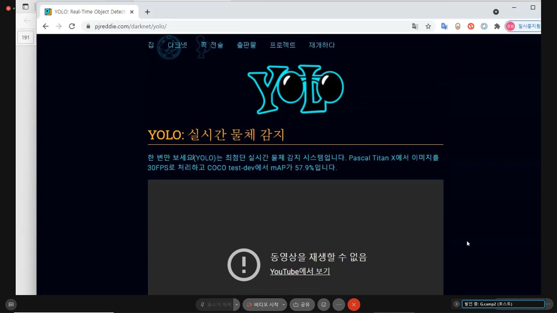Click the YOLO logo image
Image resolution: width=557 pixels, height=313 pixels.
tap(295, 89)
